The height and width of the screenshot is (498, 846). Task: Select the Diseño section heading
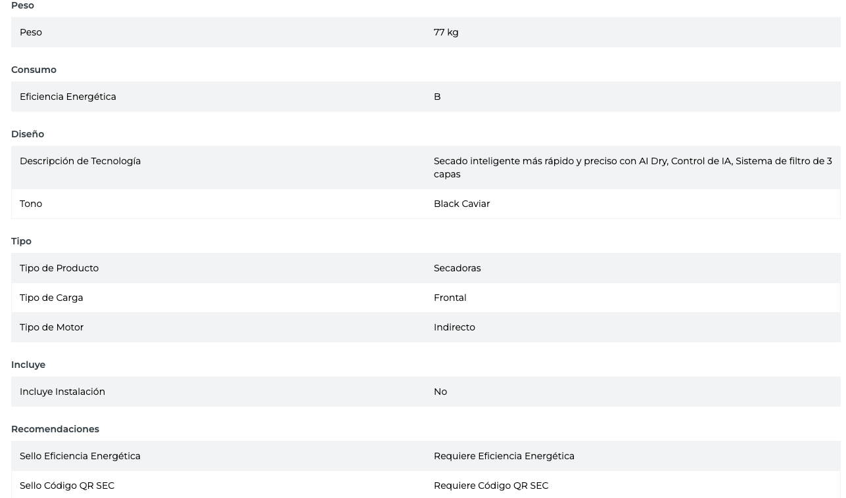coord(28,134)
